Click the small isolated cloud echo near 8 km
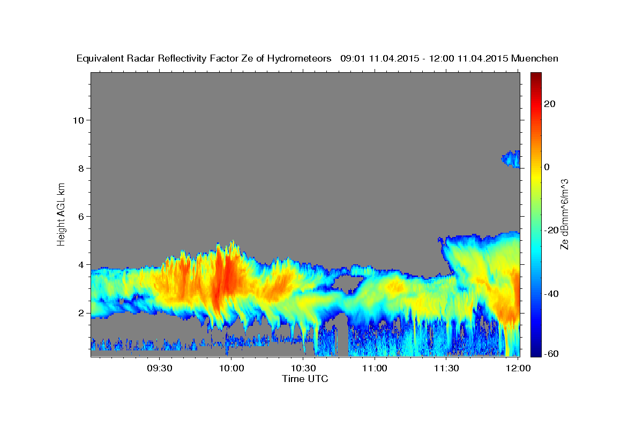 click(x=511, y=159)
